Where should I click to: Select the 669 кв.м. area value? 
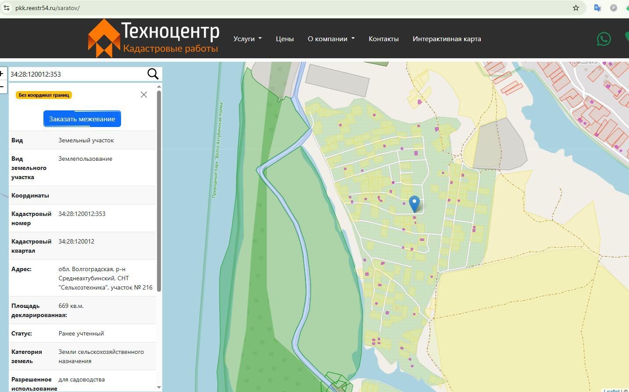pos(71,306)
